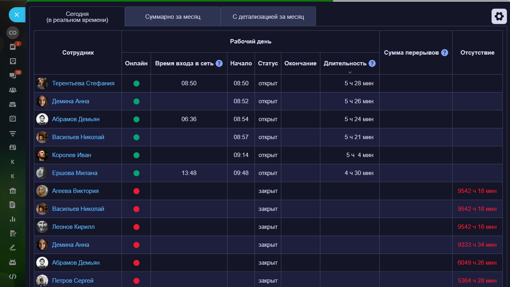Viewport: 510px width, 287px height.
Task: Open the funnel icon in the sidebar
Action: 13,133
